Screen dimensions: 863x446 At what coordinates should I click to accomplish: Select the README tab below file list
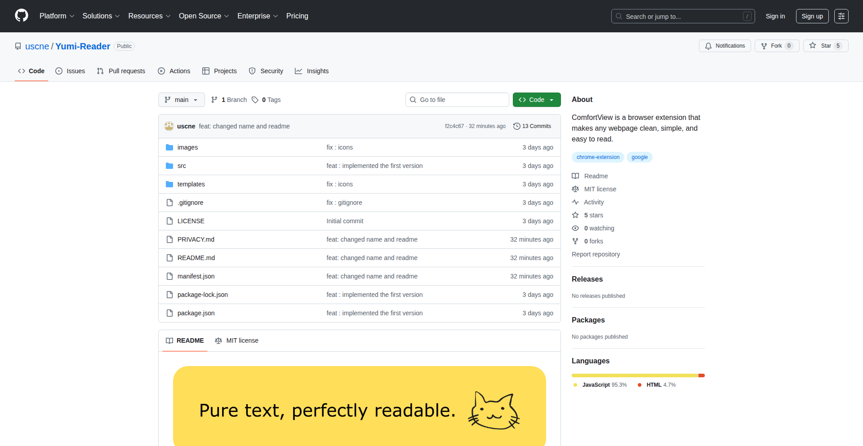point(185,340)
